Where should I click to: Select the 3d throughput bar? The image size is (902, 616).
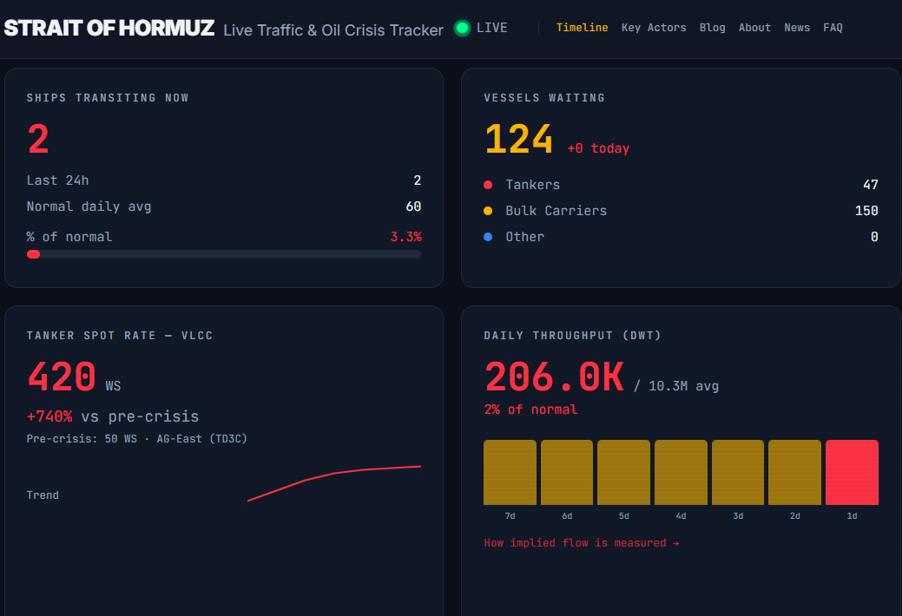pos(738,472)
